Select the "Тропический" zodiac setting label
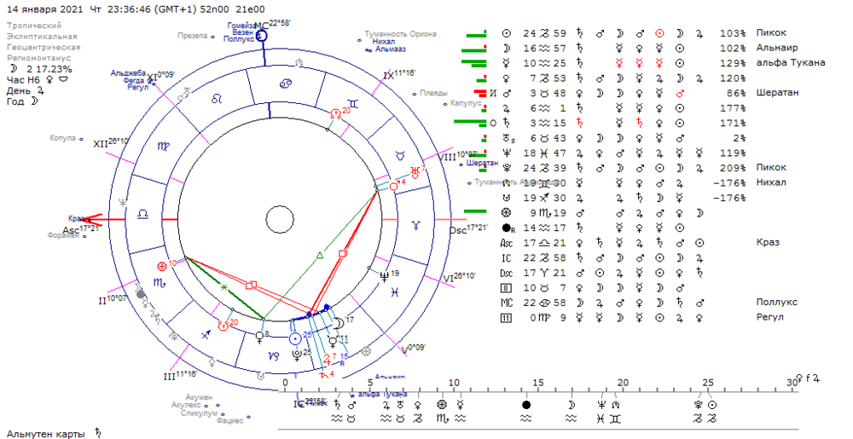Screen dimensions: 853x439 [x=34, y=26]
